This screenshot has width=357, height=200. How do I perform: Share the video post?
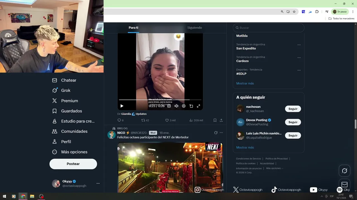(x=221, y=120)
